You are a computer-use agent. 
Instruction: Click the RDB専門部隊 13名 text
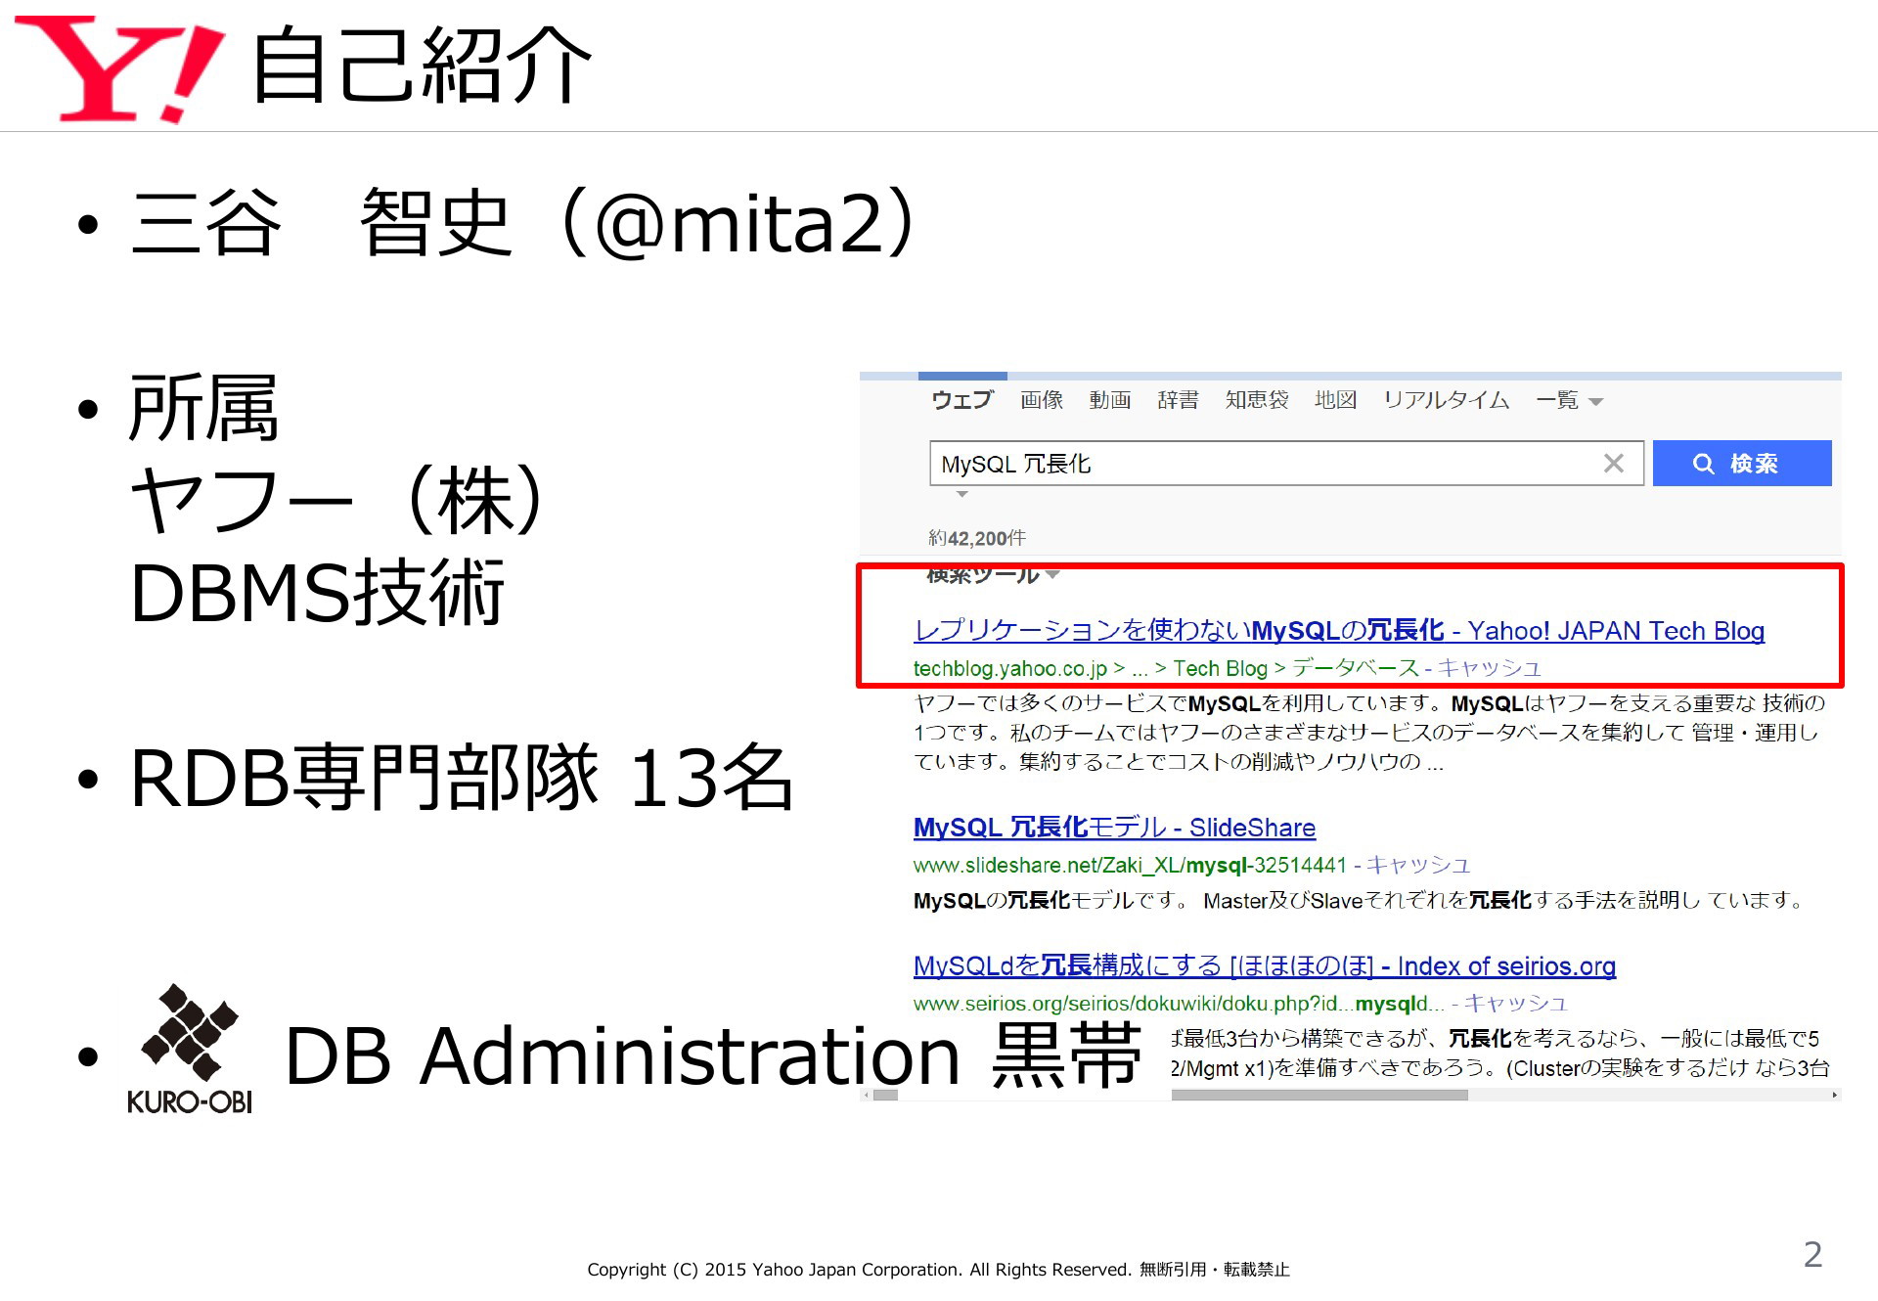tap(462, 778)
